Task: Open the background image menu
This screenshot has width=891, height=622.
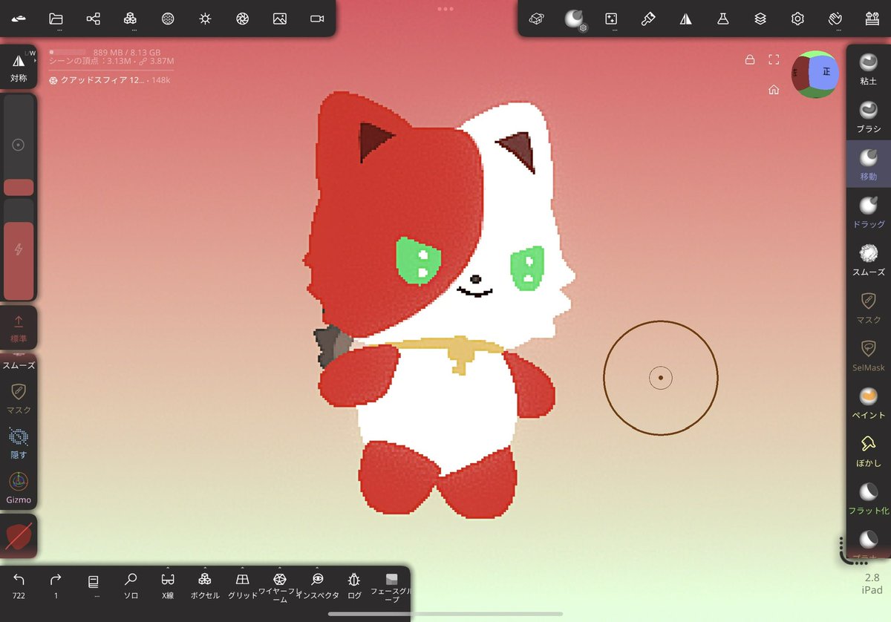Action: point(279,19)
